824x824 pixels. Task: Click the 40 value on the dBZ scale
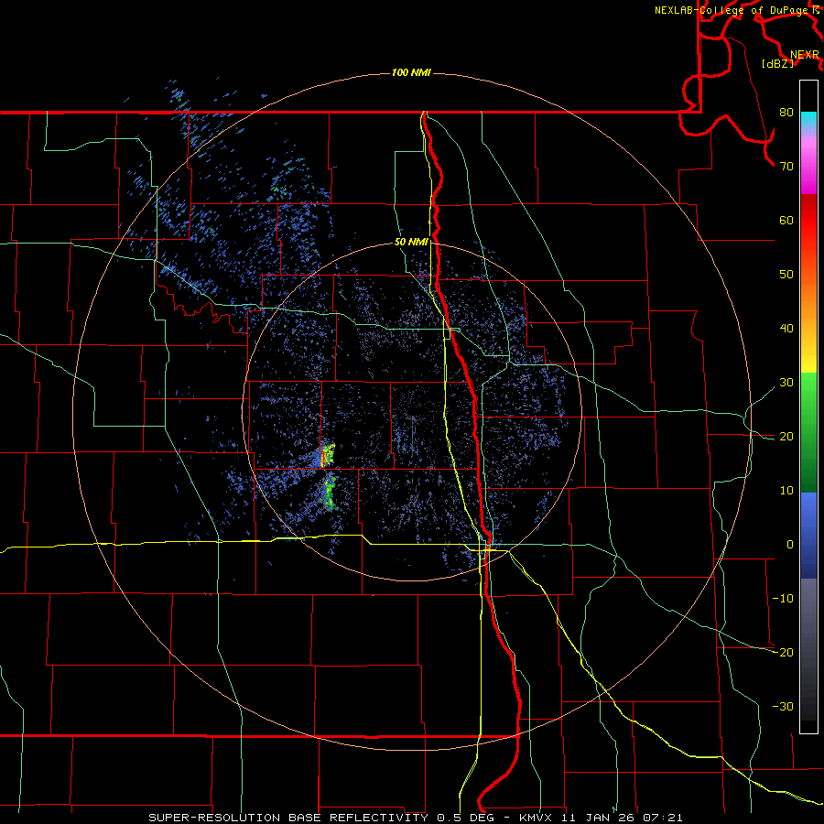(x=786, y=329)
